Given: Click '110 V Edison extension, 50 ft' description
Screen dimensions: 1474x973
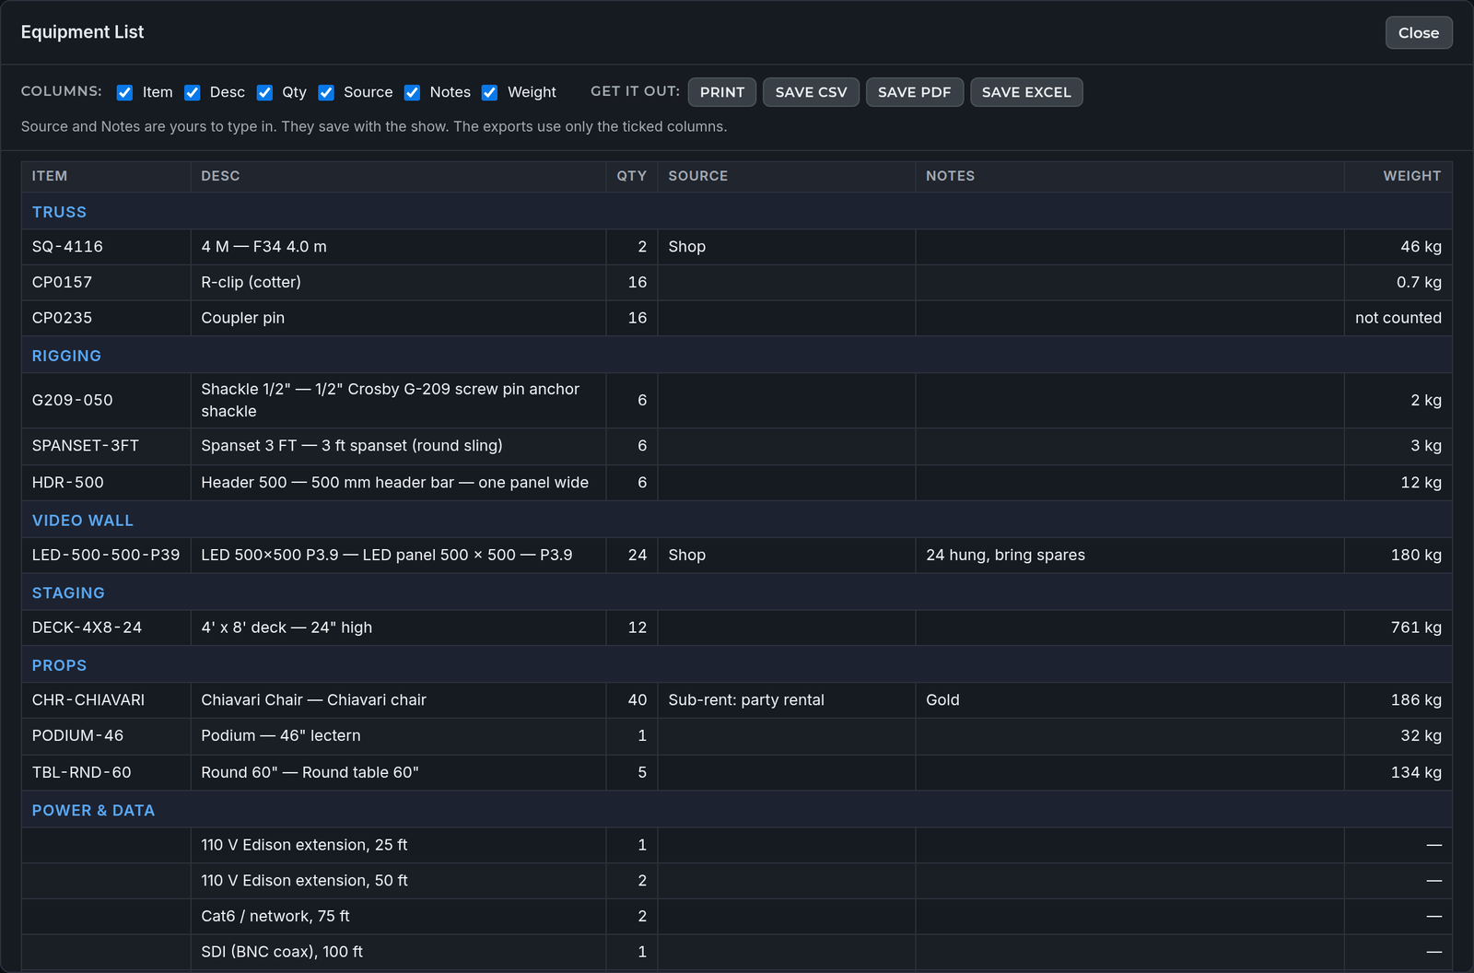Looking at the screenshot, I should [304, 881].
